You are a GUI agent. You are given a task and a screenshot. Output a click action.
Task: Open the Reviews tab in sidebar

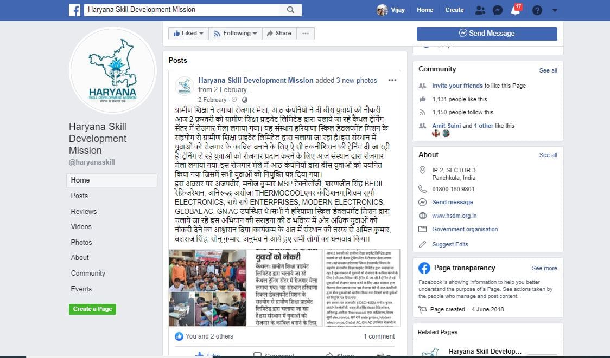click(84, 212)
